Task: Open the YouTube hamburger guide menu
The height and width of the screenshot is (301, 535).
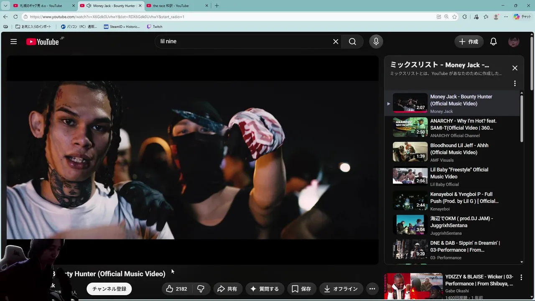Action: coord(14,41)
